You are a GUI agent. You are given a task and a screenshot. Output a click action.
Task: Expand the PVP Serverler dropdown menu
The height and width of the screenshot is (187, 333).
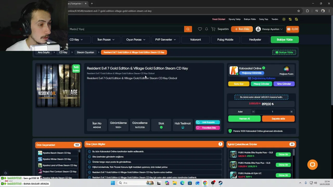pos(165,40)
